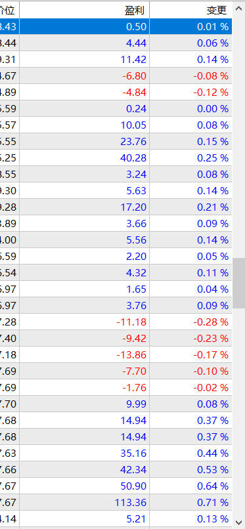Select the profit value 40.28

[x=133, y=158]
